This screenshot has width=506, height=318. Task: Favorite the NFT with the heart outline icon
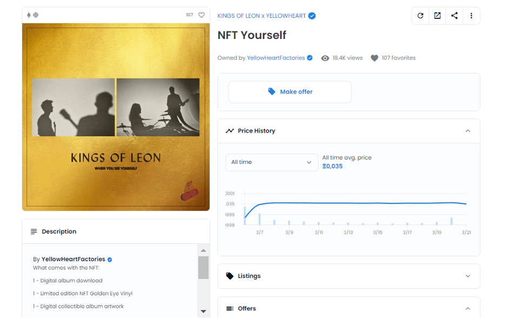coord(201,15)
